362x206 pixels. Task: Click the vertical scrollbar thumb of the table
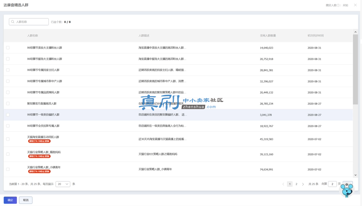click(x=355, y=69)
